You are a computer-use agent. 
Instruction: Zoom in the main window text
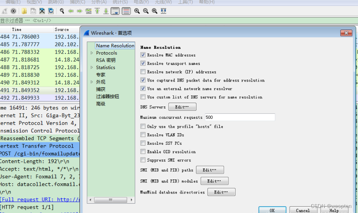click(x=137, y=11)
